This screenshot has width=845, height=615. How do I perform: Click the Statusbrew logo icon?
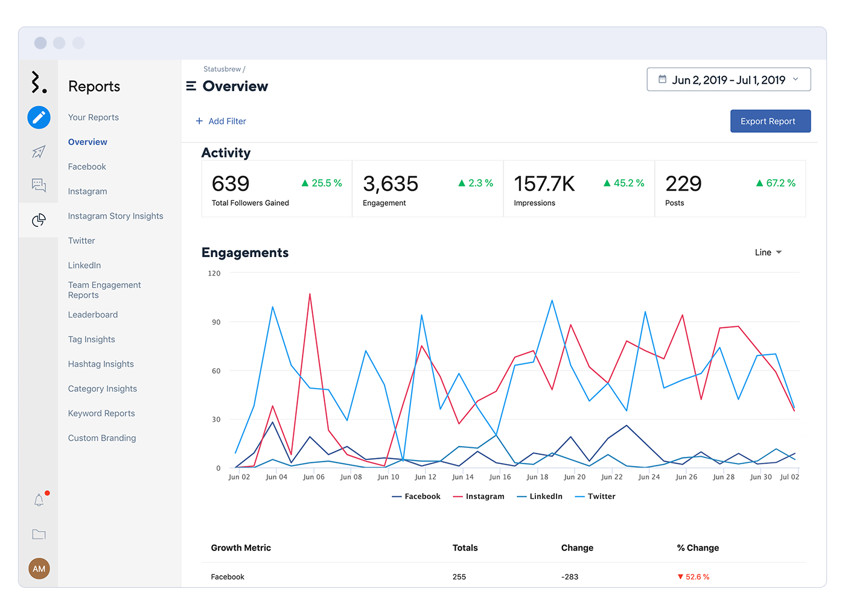(39, 82)
